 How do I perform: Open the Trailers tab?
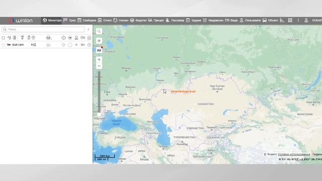(156, 20)
